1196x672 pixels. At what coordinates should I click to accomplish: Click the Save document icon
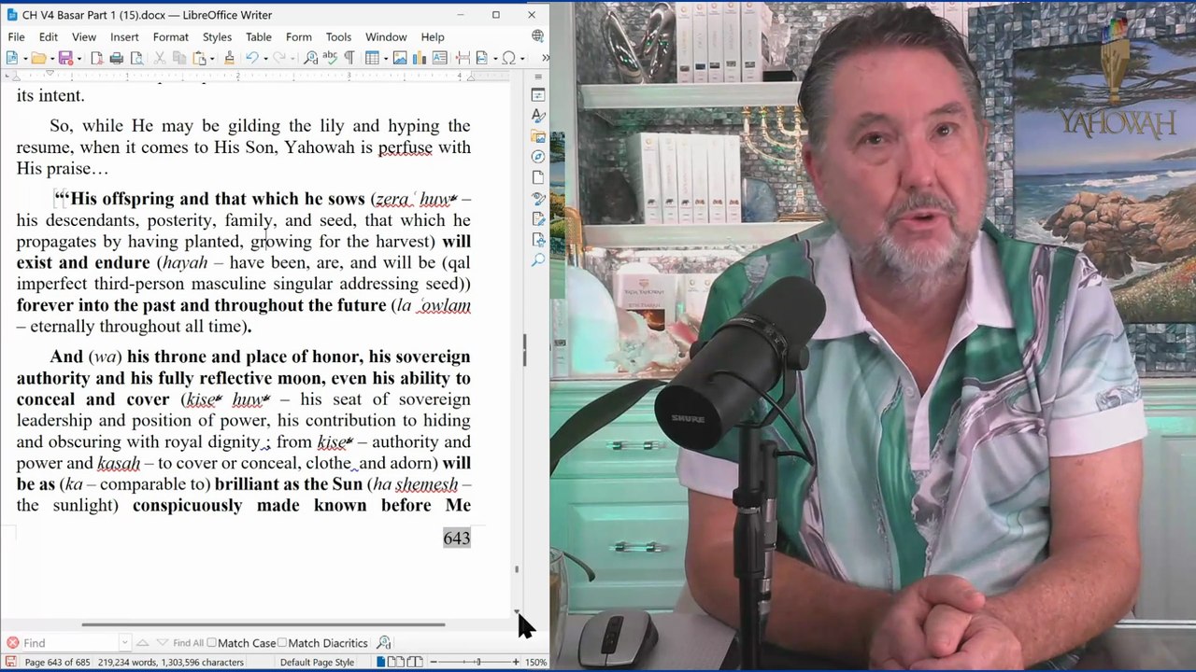click(65, 58)
